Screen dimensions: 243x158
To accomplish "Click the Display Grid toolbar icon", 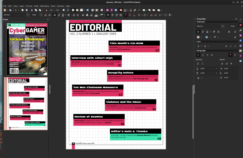I will (73, 10).
